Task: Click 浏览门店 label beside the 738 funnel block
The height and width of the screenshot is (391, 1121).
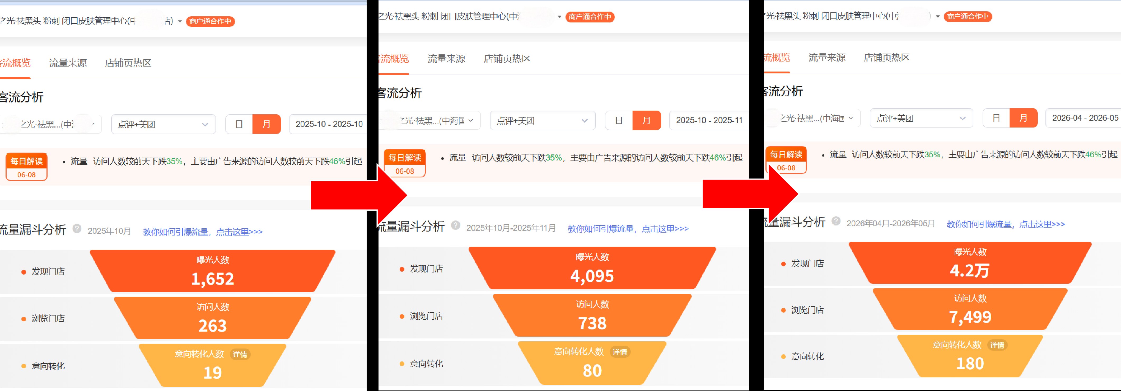Action: click(427, 316)
